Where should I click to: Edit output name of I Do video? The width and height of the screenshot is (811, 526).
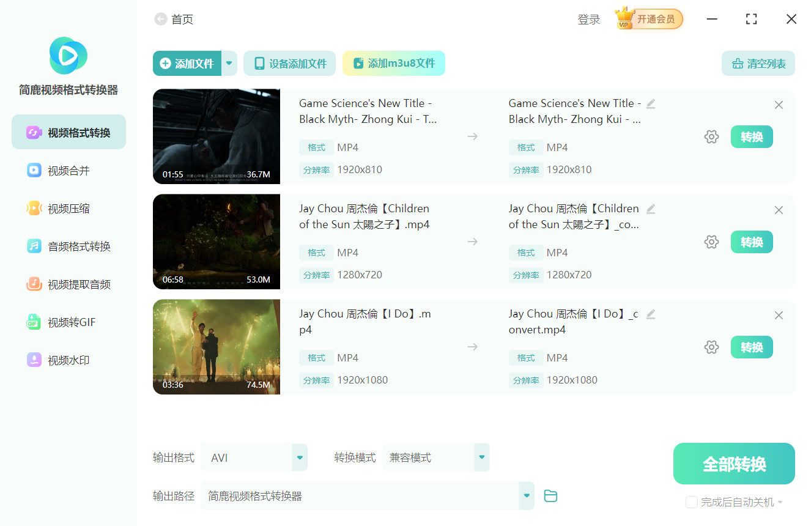(x=651, y=314)
